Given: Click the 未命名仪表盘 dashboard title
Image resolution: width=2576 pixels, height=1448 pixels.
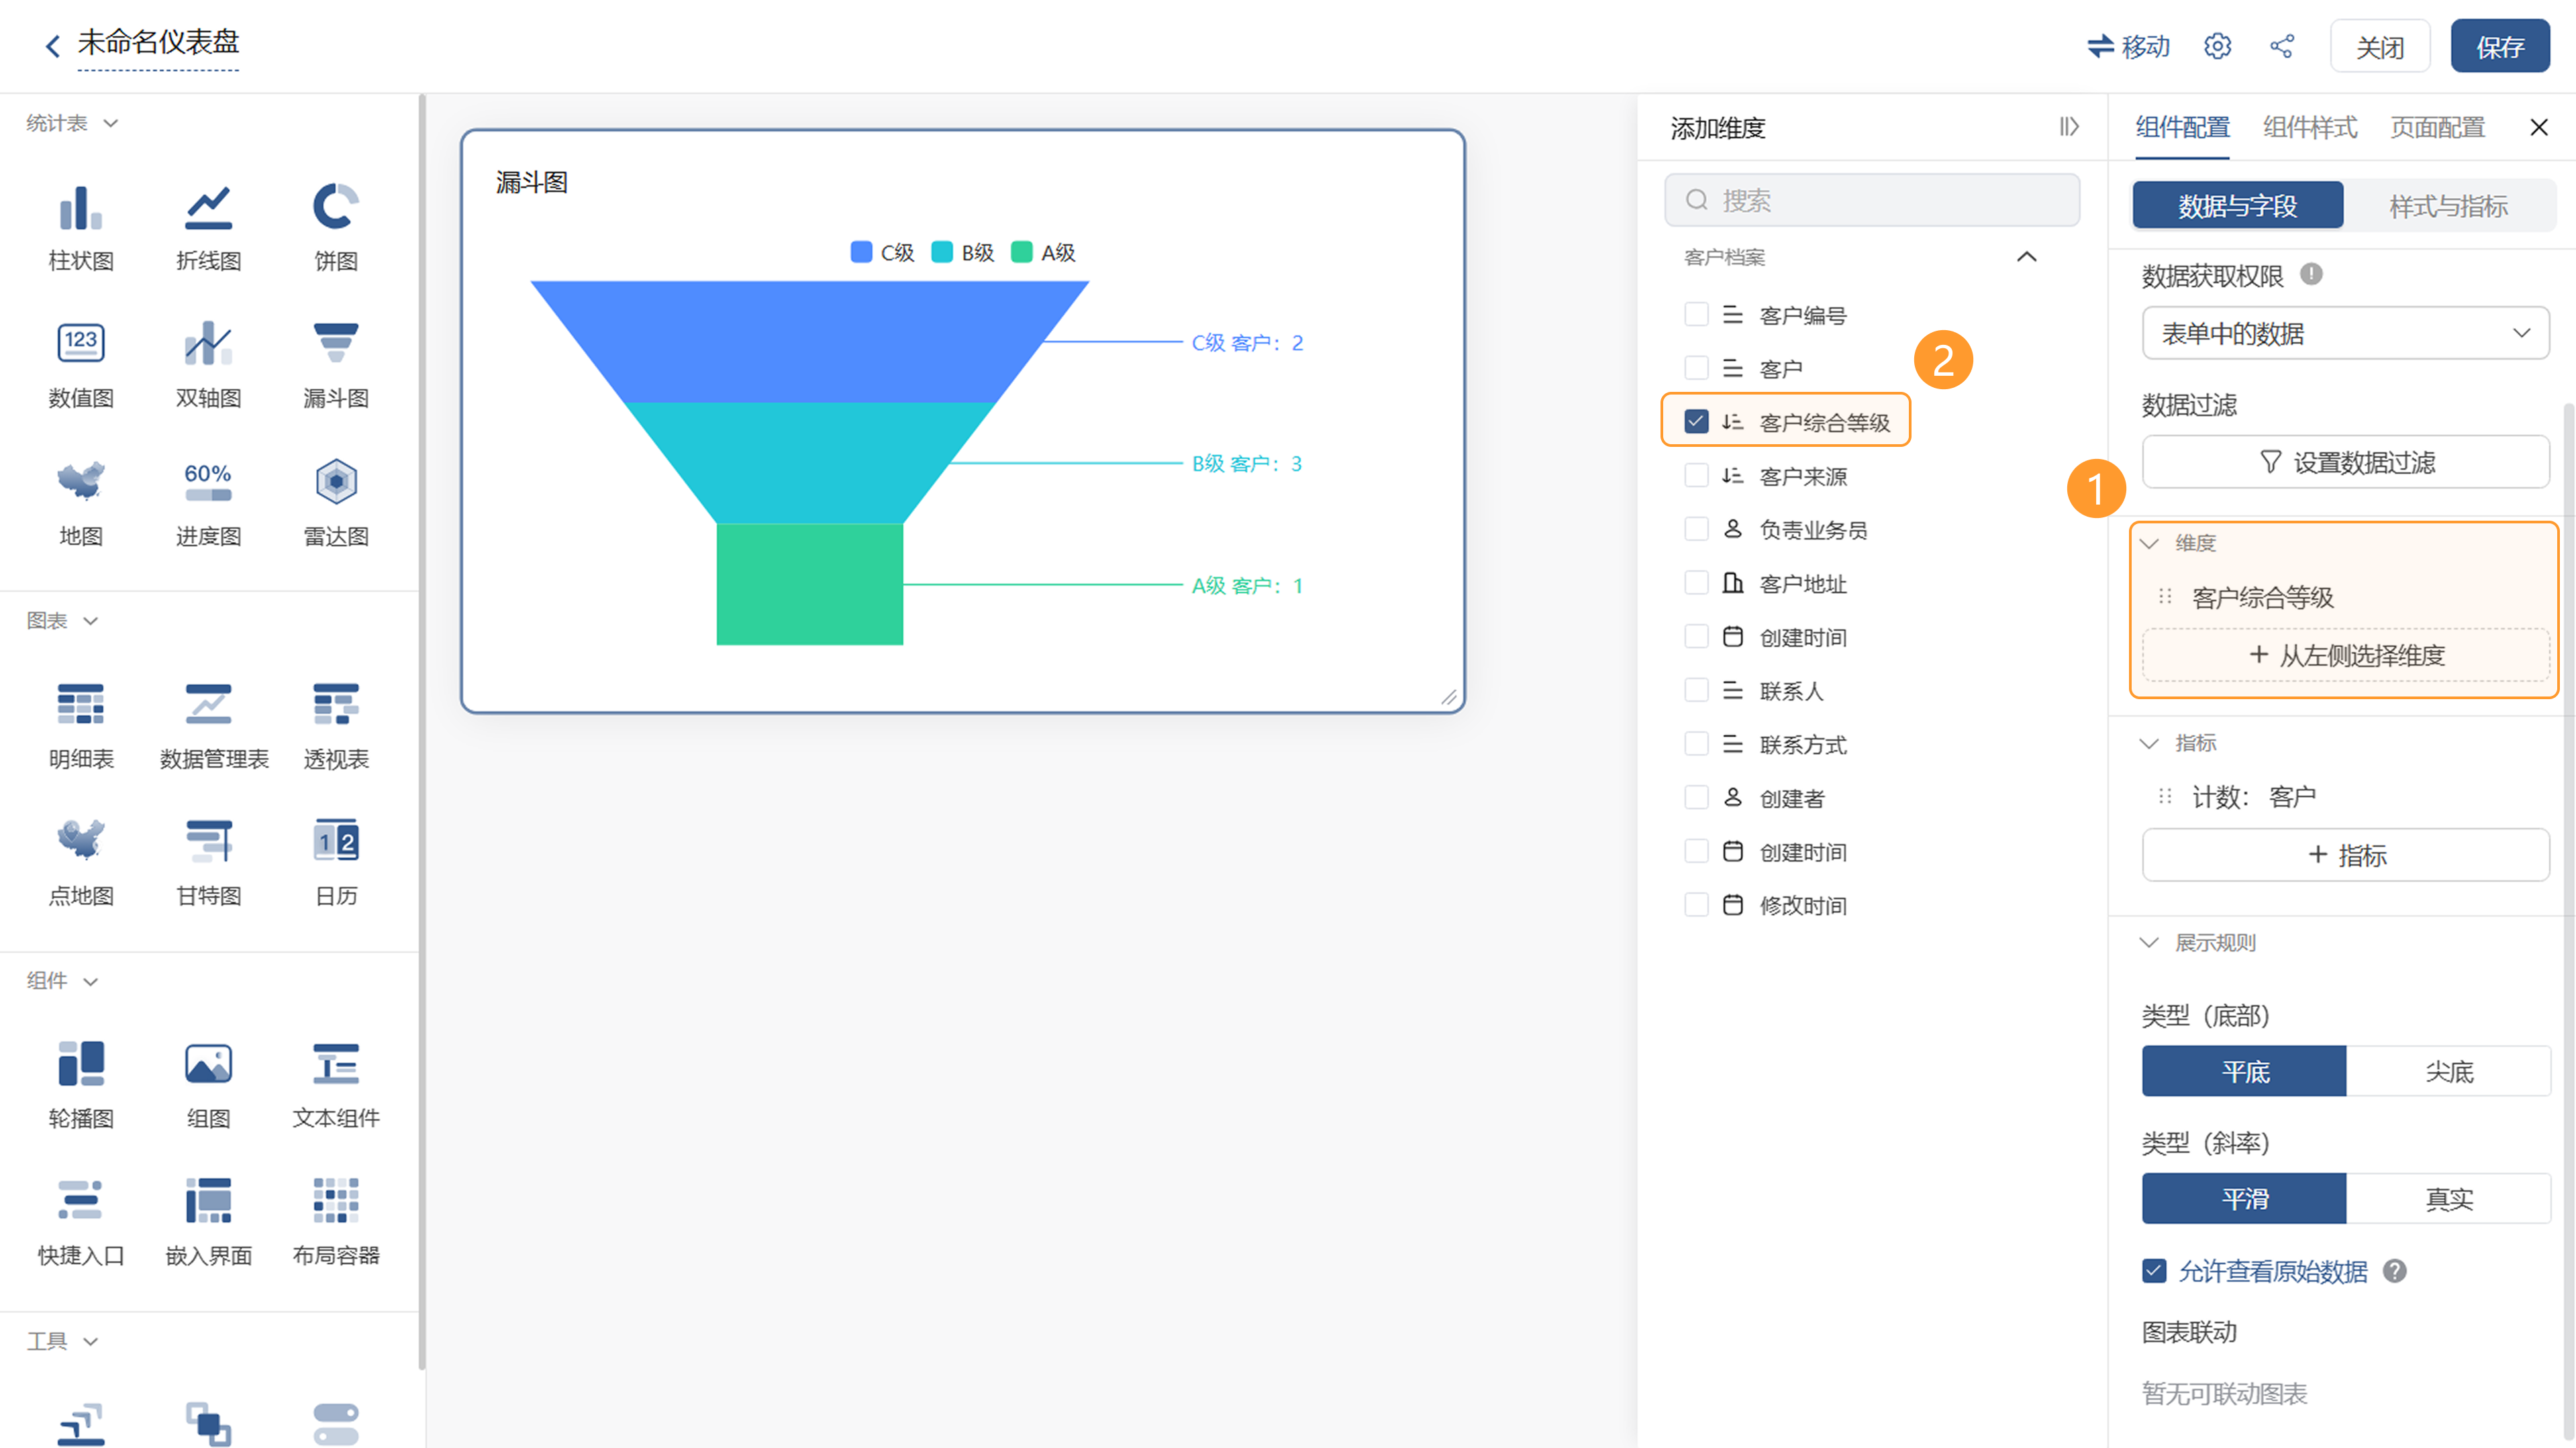Looking at the screenshot, I should (x=158, y=42).
